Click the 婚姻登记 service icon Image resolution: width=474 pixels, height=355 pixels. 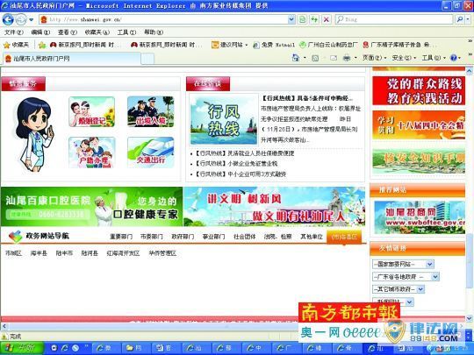pyautogui.click(x=91, y=111)
